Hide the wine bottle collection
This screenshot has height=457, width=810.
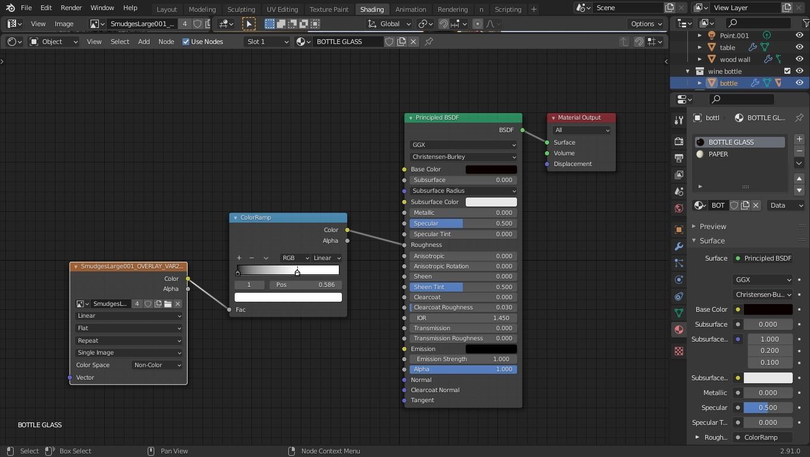(799, 71)
